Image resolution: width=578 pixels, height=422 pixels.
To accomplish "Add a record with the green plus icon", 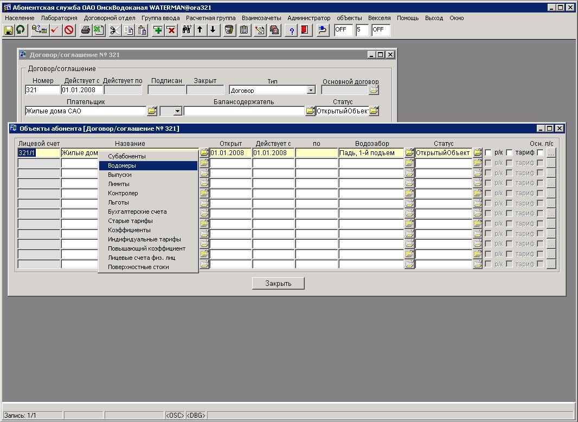I will point(158,30).
